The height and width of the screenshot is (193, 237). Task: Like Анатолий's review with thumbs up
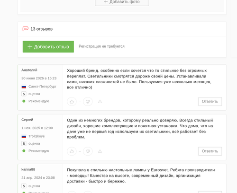(x=72, y=102)
